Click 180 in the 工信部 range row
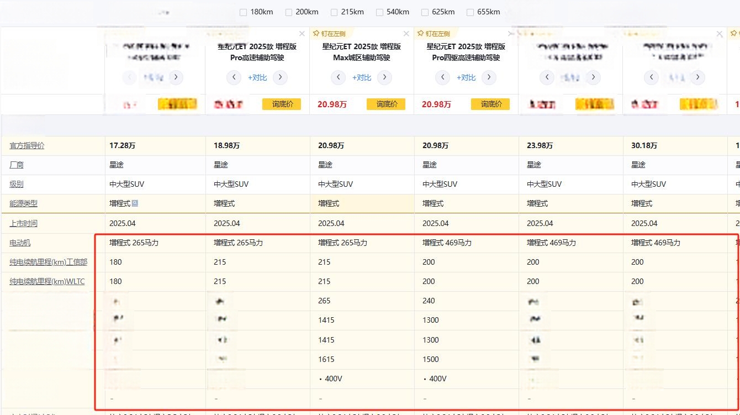This screenshot has height=415, width=740. (x=115, y=262)
